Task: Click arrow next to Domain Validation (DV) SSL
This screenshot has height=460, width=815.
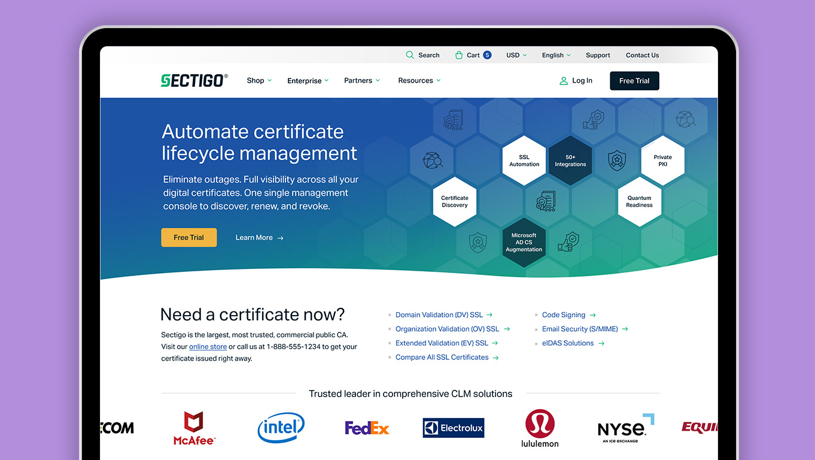Action: point(489,315)
